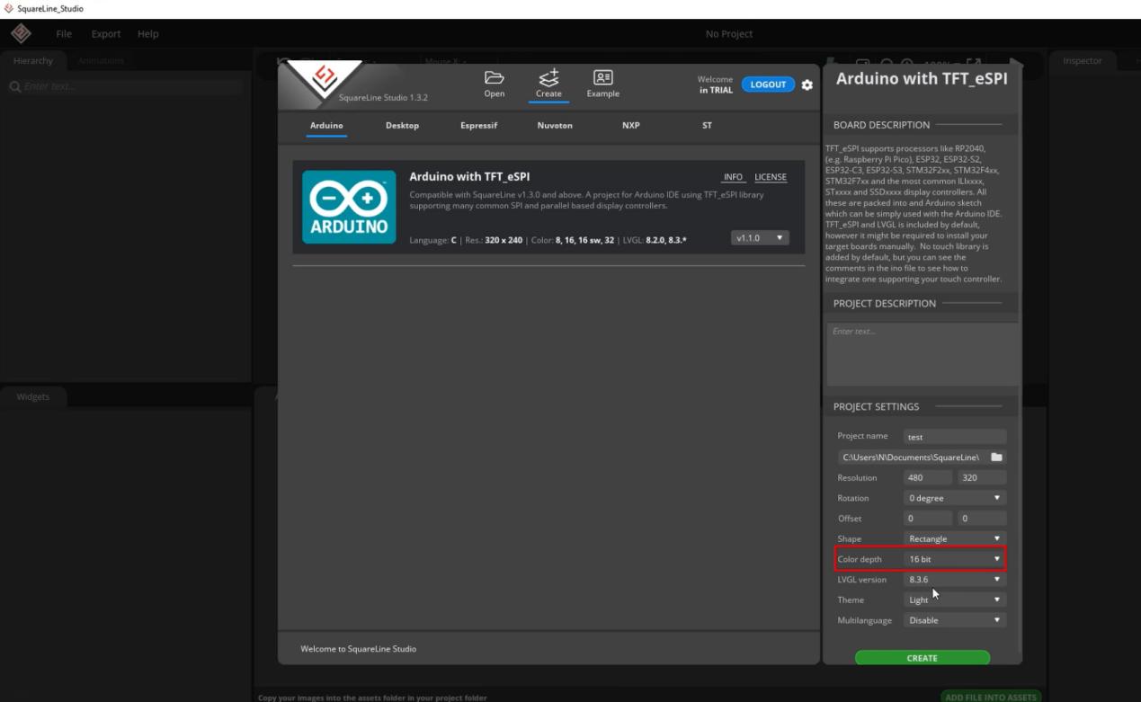Click the resolution height field 320
Image resolution: width=1141 pixels, height=702 pixels.
click(982, 477)
